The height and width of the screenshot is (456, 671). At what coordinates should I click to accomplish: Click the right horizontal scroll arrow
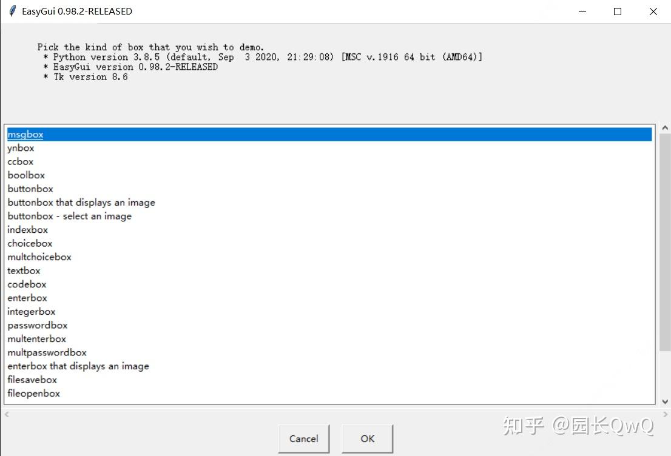(664, 415)
